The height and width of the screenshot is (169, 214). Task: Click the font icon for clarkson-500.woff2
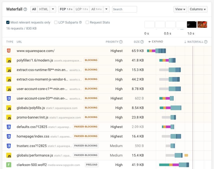point(9,165)
